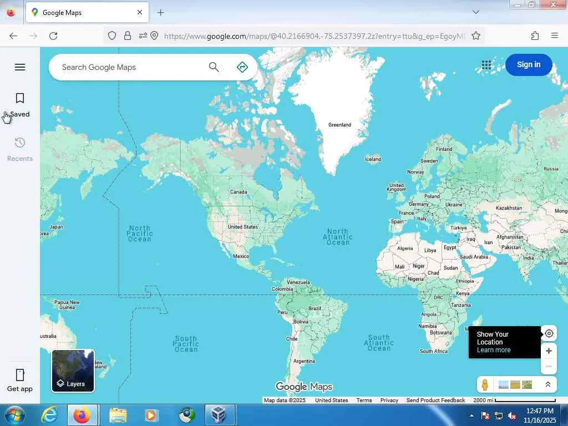Screen dimensions: 568x426
Task: Zoom out with the minus button
Action: 549,366
